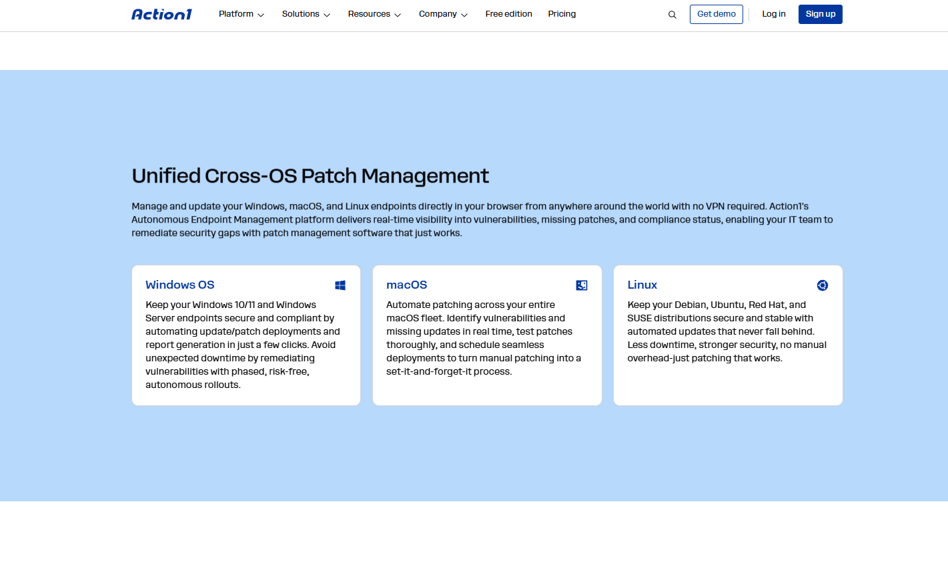Open the search magnifier icon
The width and height of the screenshot is (948, 578).
pos(672,15)
